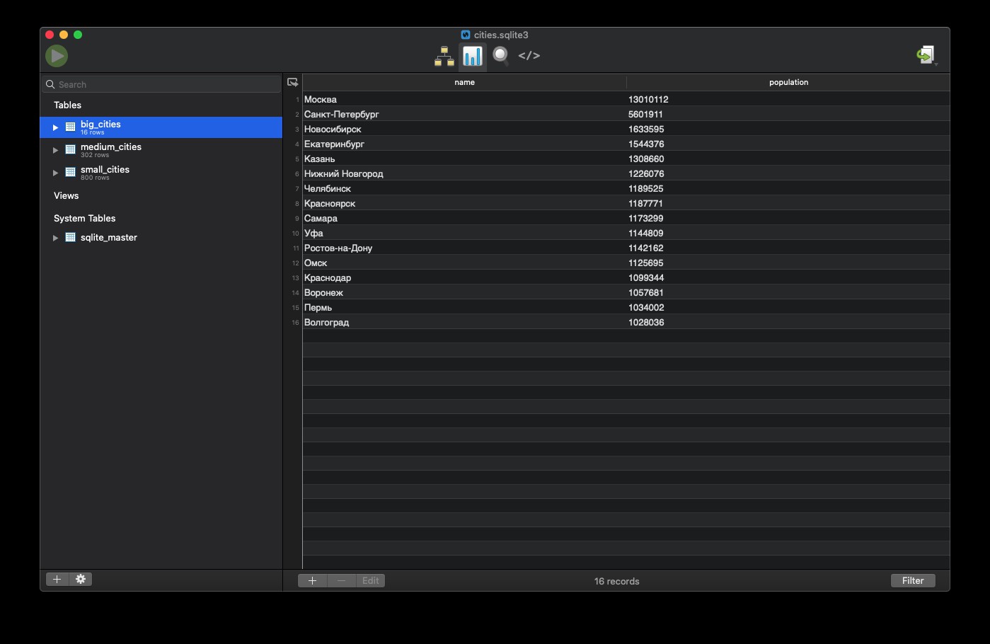The image size is (990, 644).
Task: Click the minus remove record button
Action: (342, 580)
